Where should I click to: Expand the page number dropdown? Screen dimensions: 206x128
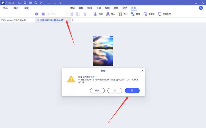tap(66, 14)
